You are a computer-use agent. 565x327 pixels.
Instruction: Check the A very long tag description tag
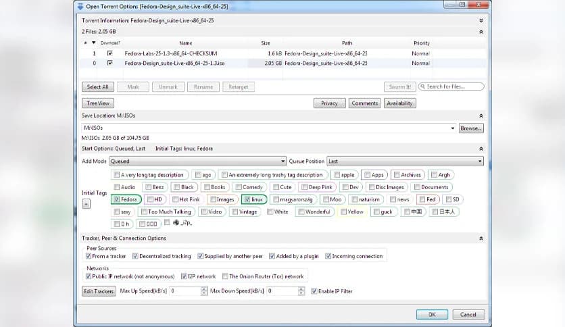point(117,175)
